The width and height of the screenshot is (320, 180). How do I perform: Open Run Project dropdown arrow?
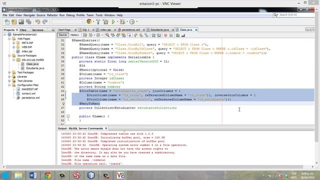(117, 21)
